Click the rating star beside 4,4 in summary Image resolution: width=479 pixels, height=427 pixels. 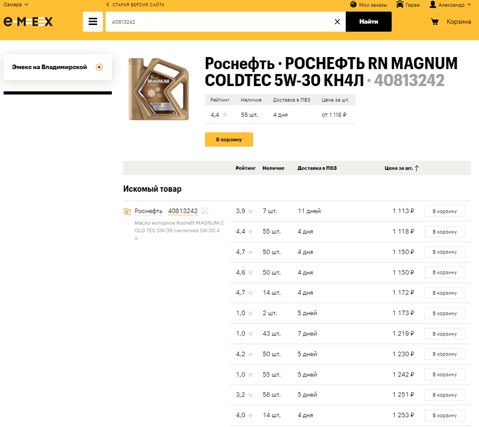point(225,115)
